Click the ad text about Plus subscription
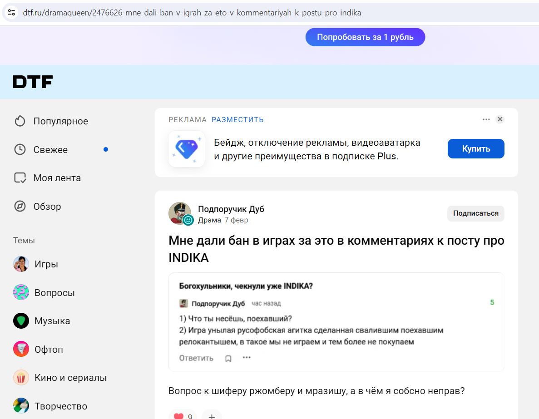Viewport: 539px width, 419px height. coord(317,149)
